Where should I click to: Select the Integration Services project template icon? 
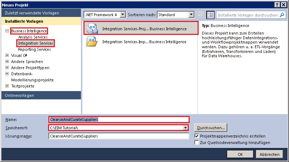92,28
